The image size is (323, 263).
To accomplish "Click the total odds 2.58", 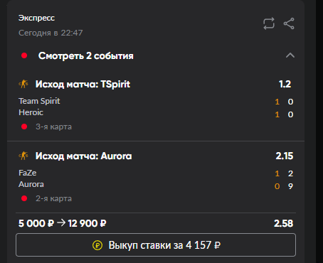I will [x=283, y=223].
